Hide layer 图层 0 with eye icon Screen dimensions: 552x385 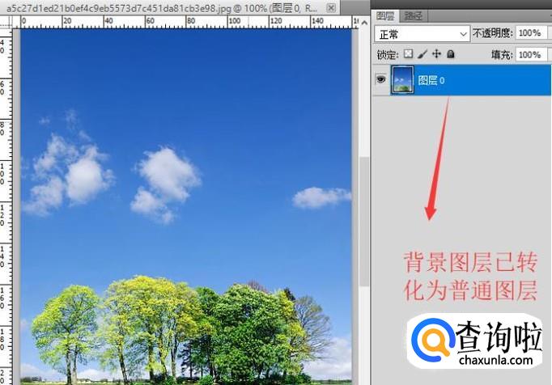pos(379,81)
